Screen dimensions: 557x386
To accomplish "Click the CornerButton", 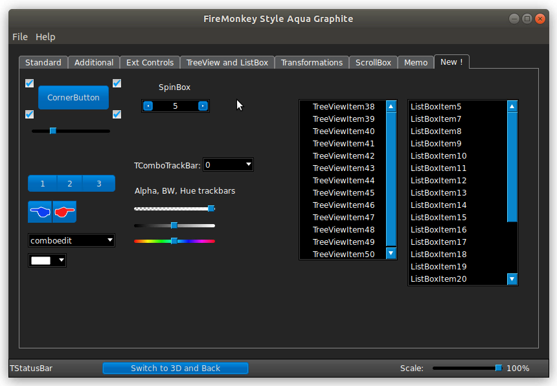I will (74, 97).
